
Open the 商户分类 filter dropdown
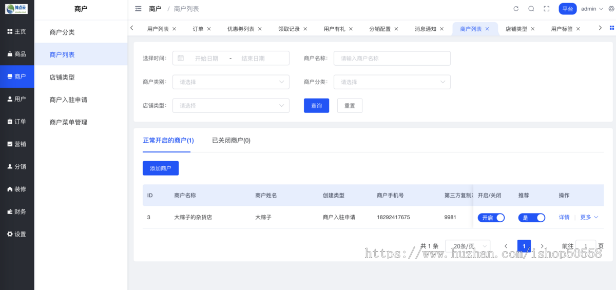(x=392, y=82)
